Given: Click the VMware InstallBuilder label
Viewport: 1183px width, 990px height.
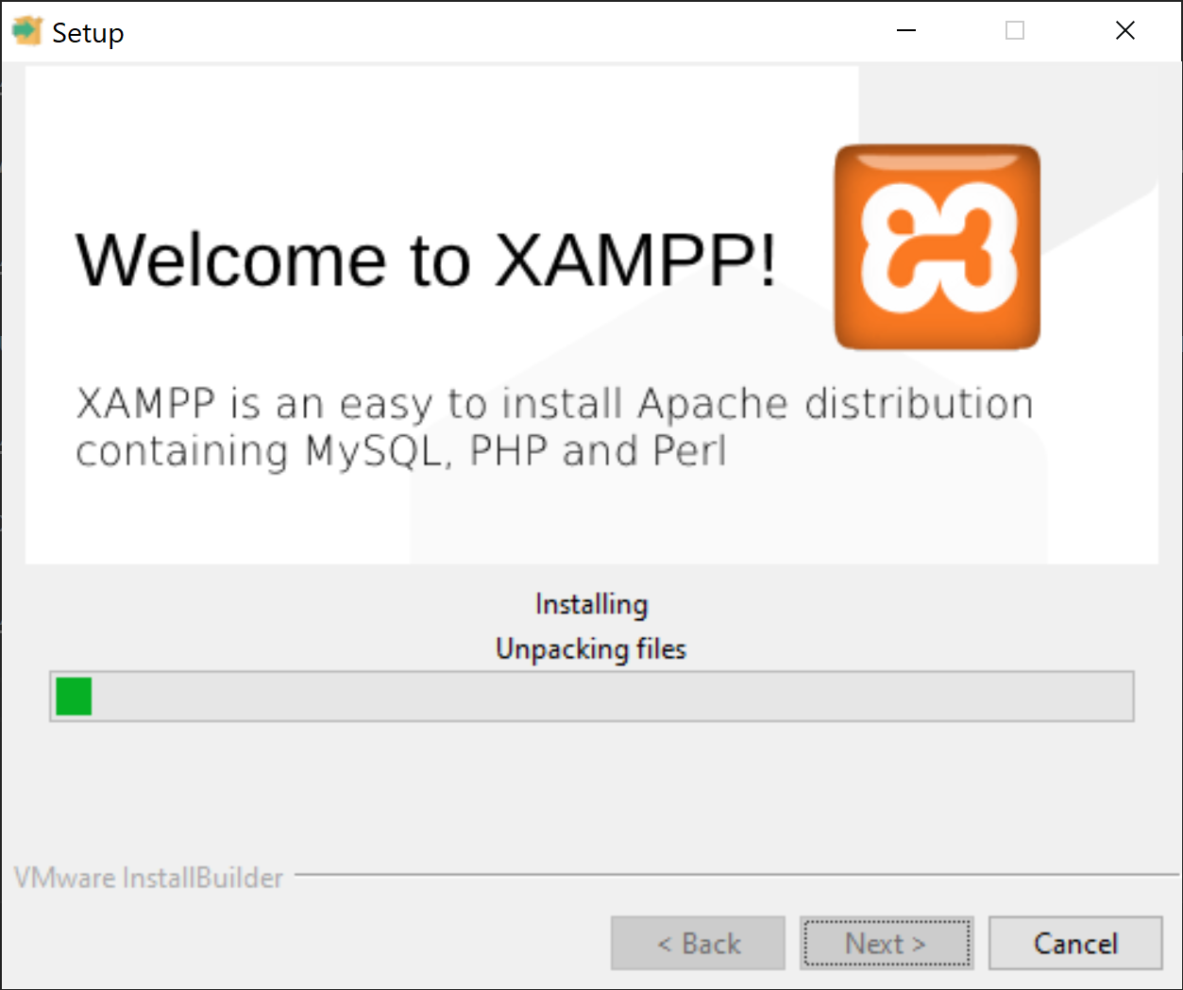Looking at the screenshot, I should [148, 878].
